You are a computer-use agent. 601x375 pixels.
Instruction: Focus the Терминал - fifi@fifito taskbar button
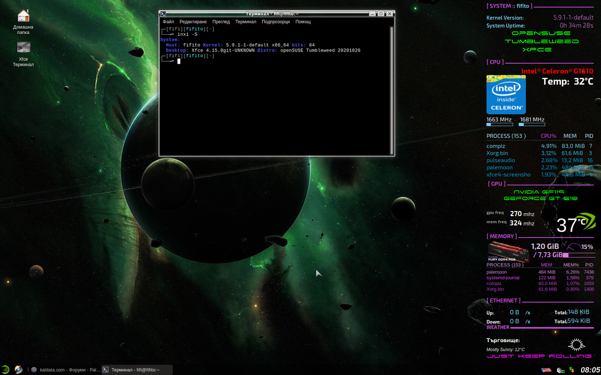point(137,370)
